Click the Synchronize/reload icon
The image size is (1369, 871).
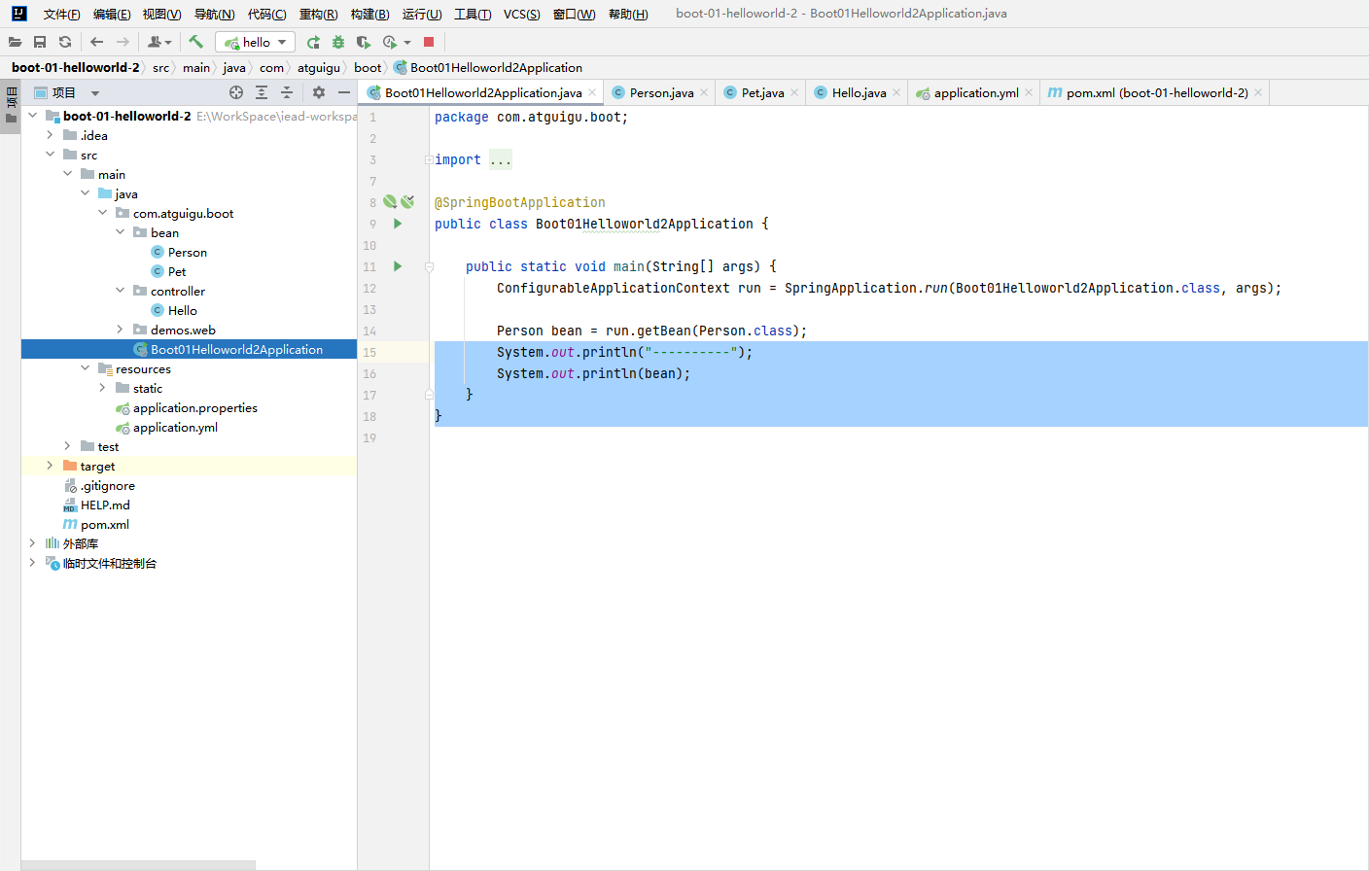tap(65, 42)
